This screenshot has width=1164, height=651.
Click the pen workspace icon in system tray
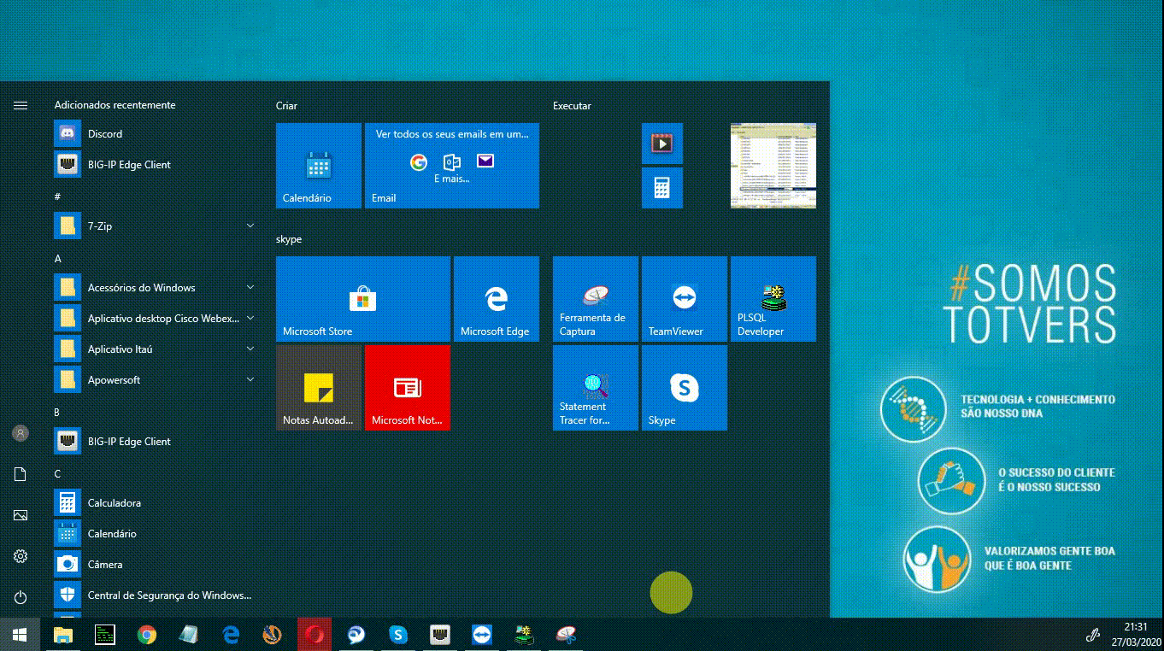click(1092, 635)
